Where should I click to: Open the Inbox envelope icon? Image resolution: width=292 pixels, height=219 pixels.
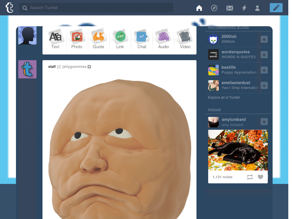coord(230,8)
